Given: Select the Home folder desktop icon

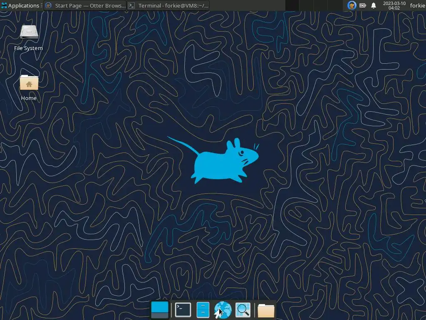Looking at the screenshot, I should (x=29, y=87).
